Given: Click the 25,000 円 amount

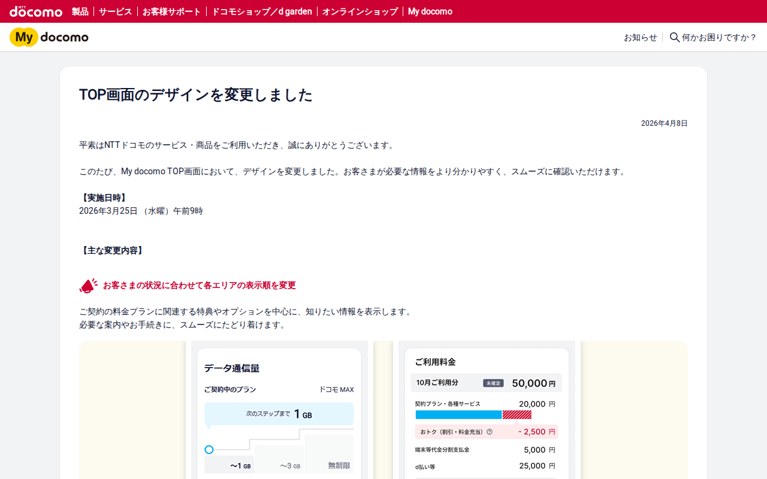Looking at the screenshot, I should click(x=537, y=466).
